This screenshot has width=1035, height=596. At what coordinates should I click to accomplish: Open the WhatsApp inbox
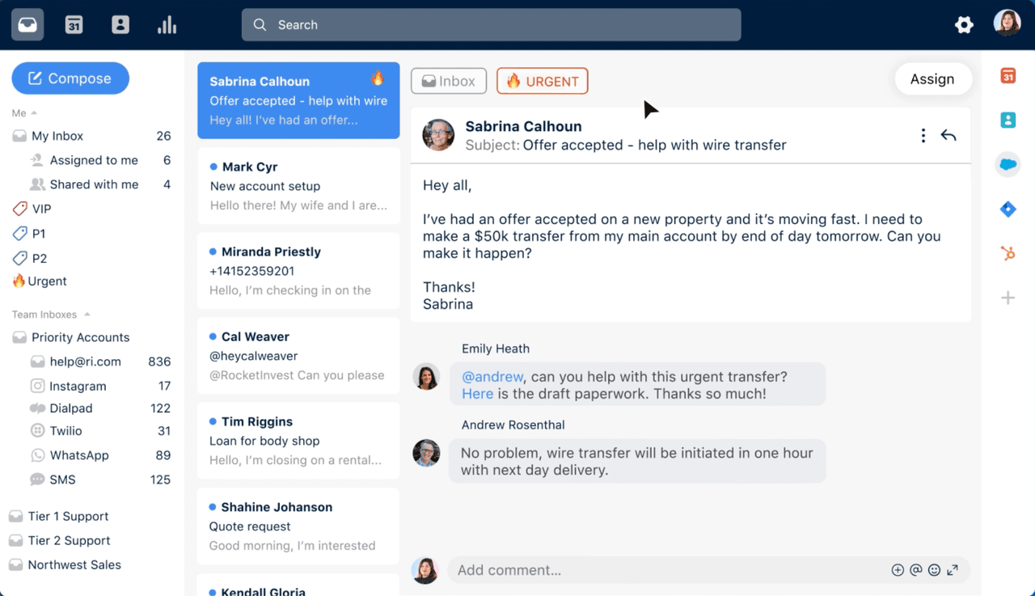(78, 455)
